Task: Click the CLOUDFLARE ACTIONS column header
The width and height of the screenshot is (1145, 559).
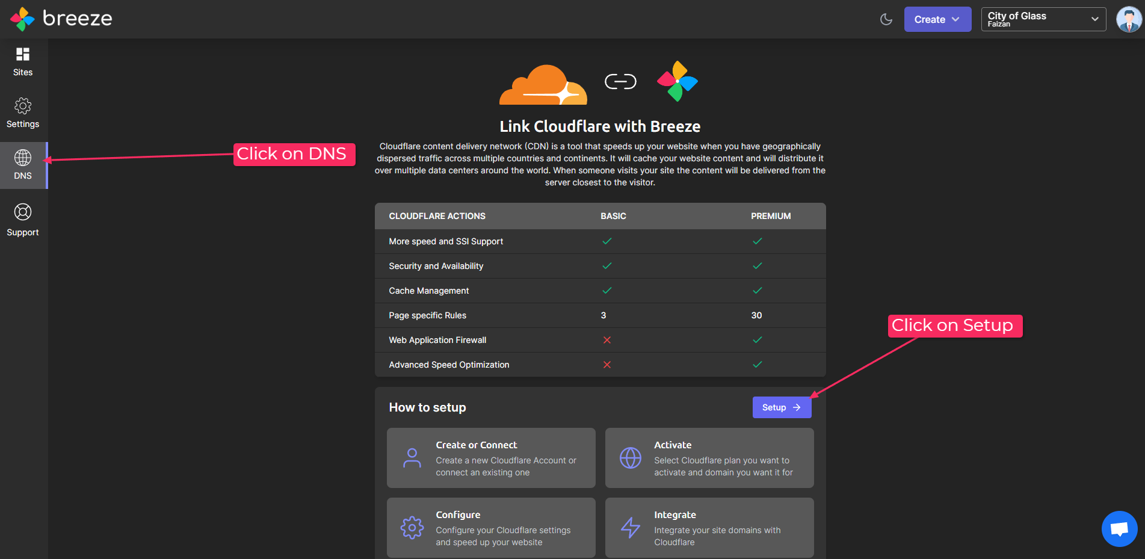Action: pos(437,216)
